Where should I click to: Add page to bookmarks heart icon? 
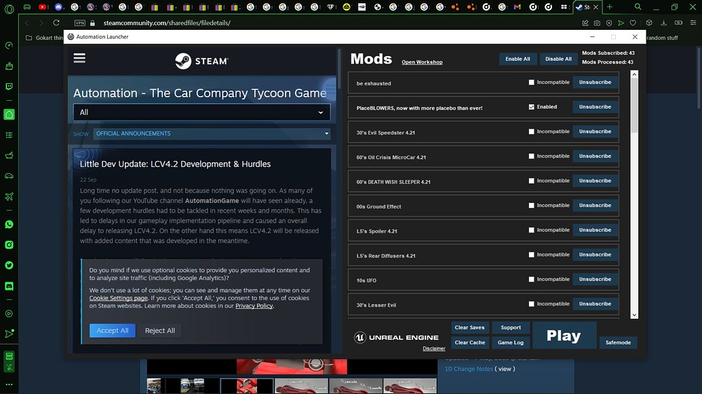[633, 23]
